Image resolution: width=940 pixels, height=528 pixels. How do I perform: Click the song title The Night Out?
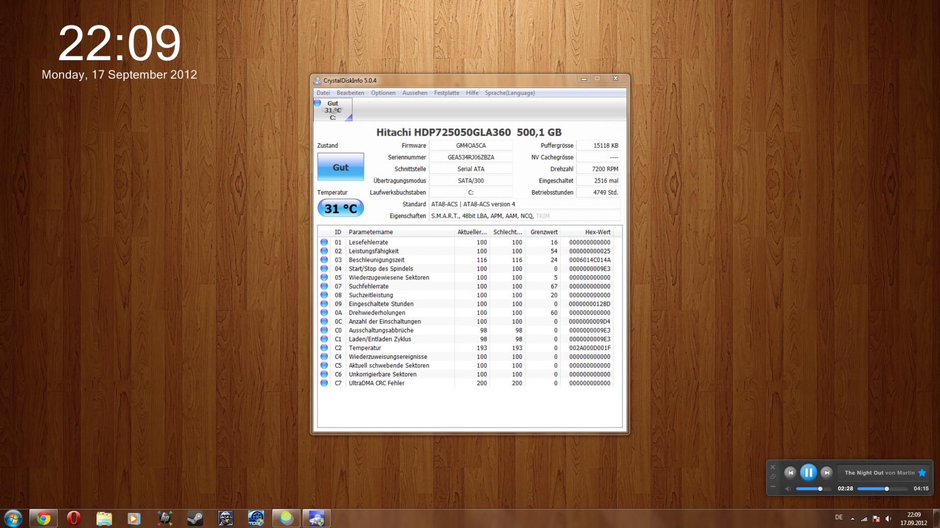coord(864,473)
